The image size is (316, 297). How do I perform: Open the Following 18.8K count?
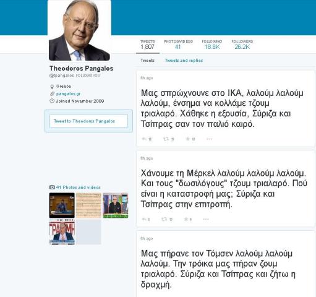pos(212,45)
